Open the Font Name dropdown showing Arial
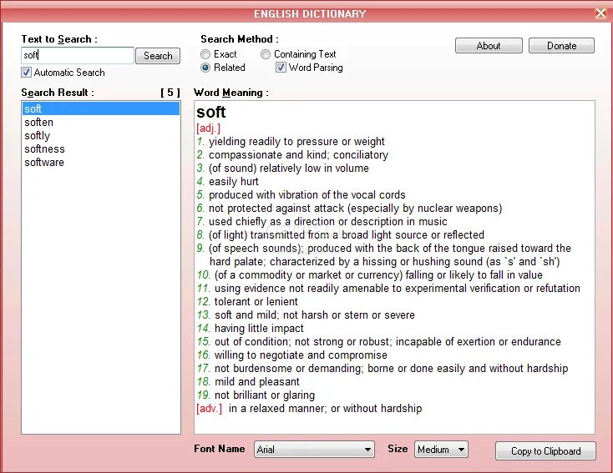 (314, 450)
